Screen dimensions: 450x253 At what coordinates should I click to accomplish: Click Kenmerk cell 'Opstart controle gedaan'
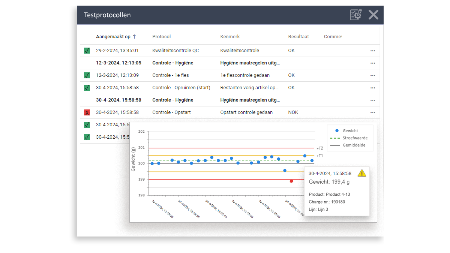[246, 112]
